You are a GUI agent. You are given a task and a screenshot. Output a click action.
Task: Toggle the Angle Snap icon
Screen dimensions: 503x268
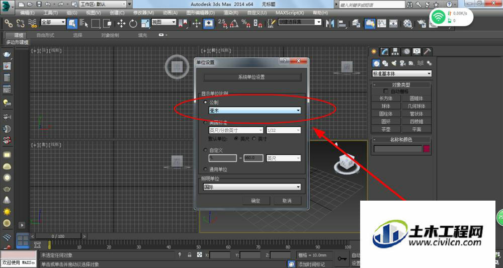click(234, 23)
